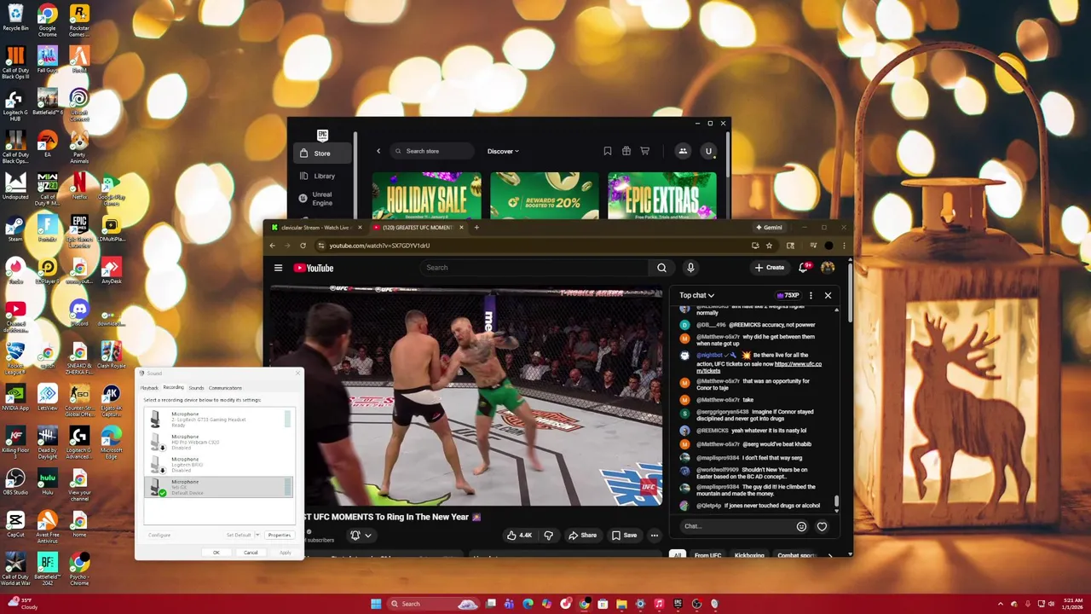Viewport: 1091px width, 614px height.
Task: Switch to the Sounds tab
Action: [196, 388]
